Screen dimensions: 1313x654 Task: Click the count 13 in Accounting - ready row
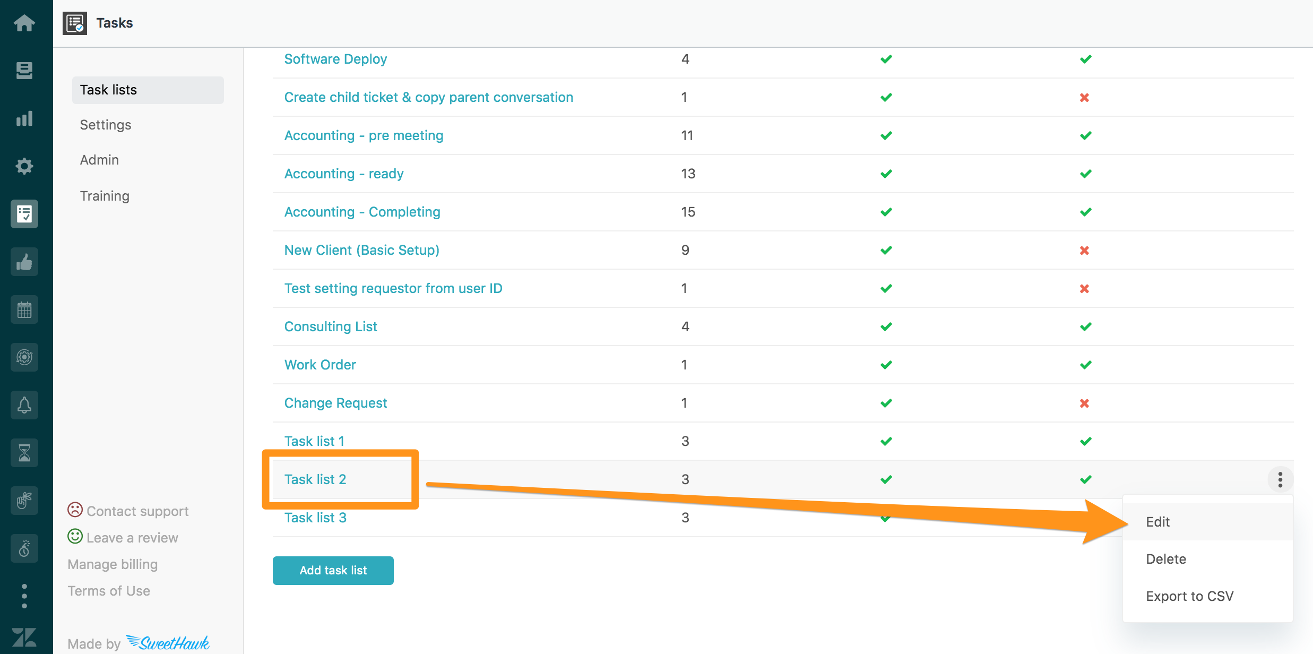click(x=688, y=174)
